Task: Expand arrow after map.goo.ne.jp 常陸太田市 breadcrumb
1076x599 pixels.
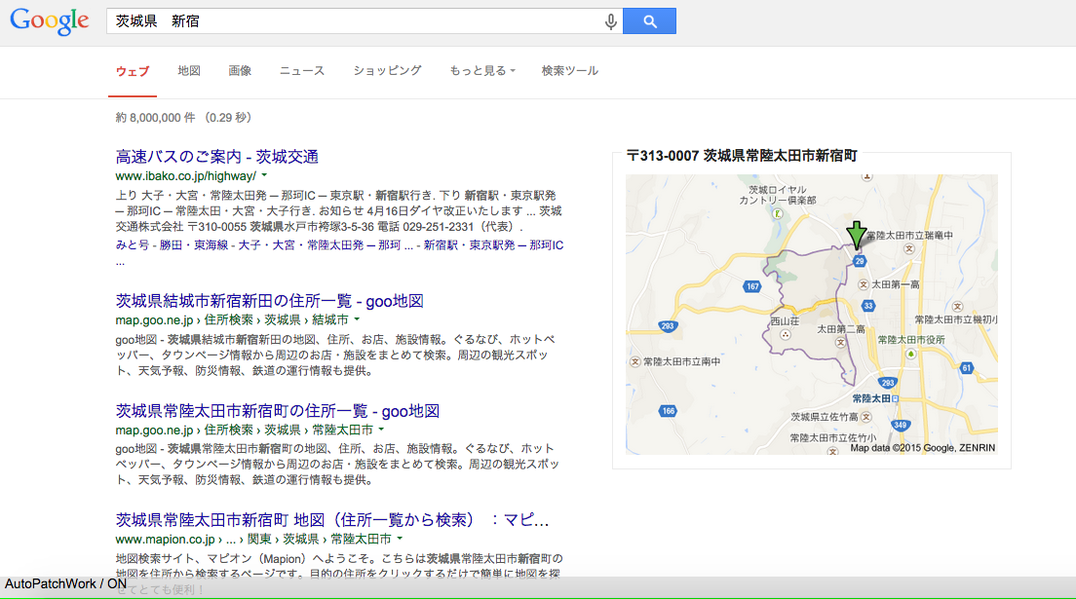Action: tap(381, 430)
